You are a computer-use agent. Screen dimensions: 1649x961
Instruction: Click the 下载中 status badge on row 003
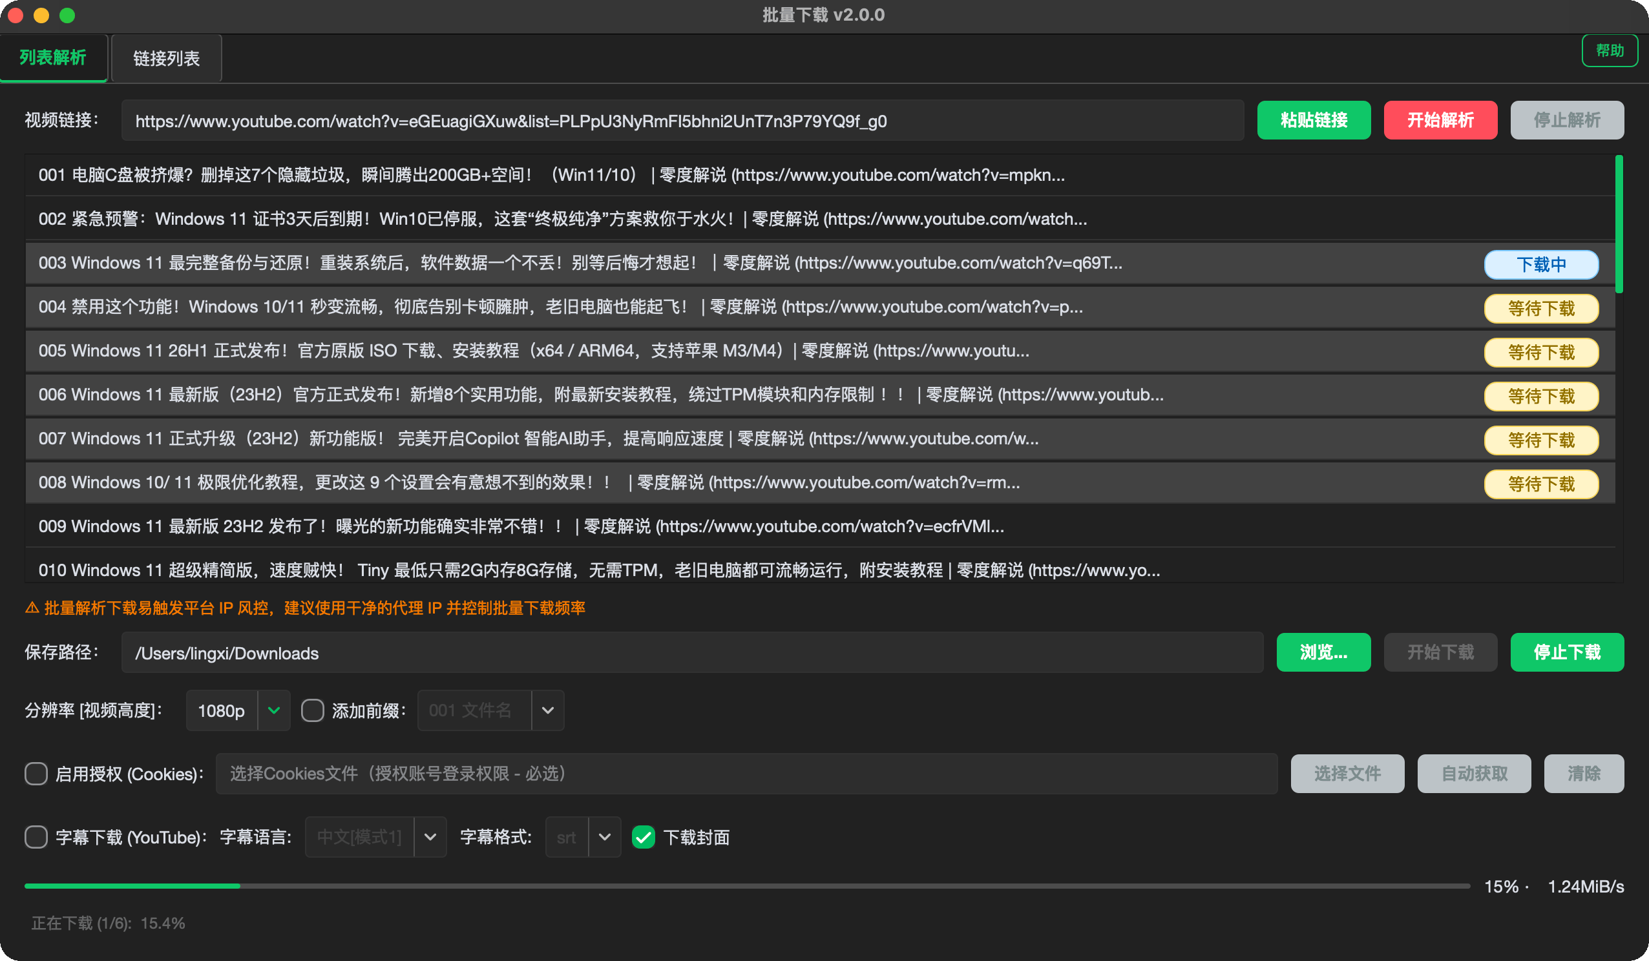click(x=1541, y=264)
